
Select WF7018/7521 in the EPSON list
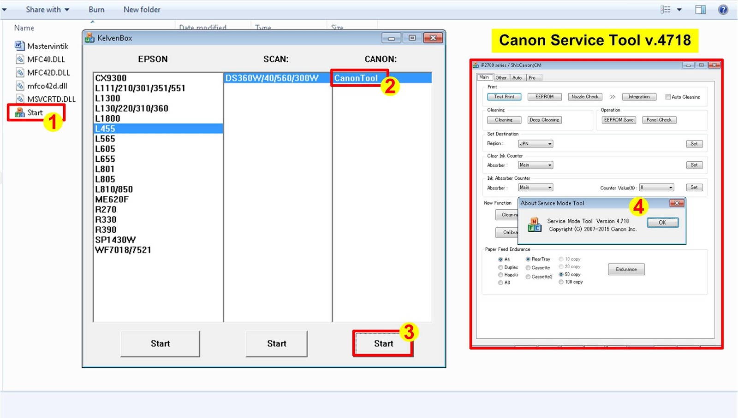(158, 250)
